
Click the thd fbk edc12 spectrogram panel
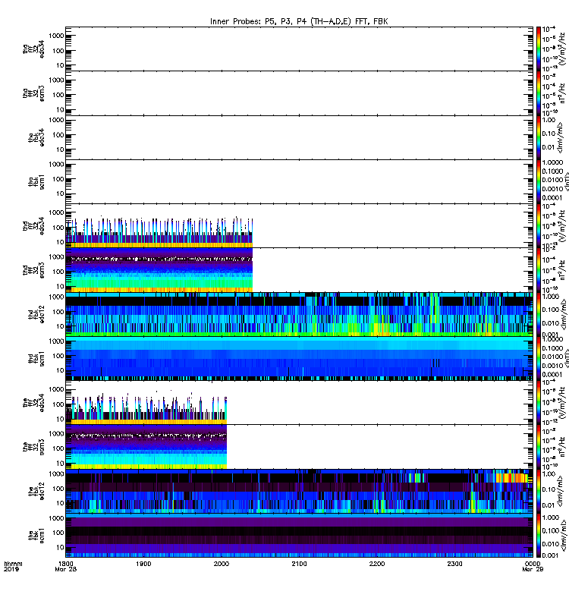pos(299,314)
